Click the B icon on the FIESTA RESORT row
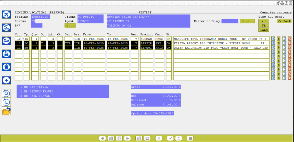This screenshot has width=294, height=142. pyautogui.click(x=279, y=43)
